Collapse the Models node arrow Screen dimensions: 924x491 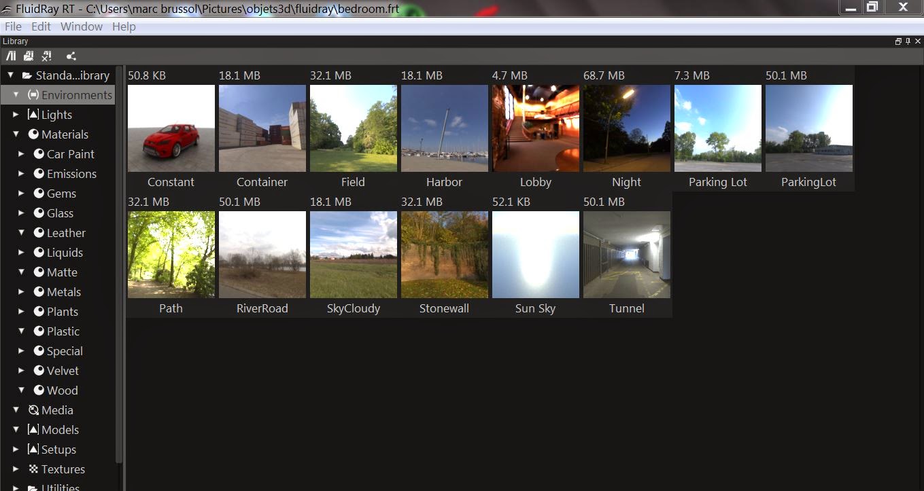click(x=16, y=429)
